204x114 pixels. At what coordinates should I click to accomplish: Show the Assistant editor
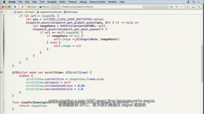tap(177, 7)
